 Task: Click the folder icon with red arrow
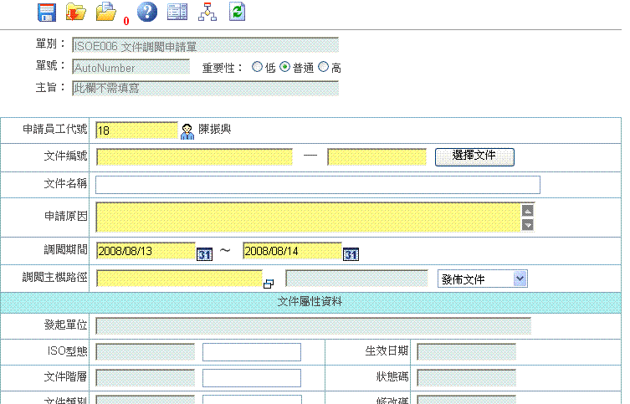pyautogui.click(x=76, y=12)
